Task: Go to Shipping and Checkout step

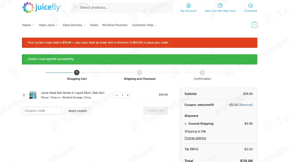Action: tap(140, 73)
